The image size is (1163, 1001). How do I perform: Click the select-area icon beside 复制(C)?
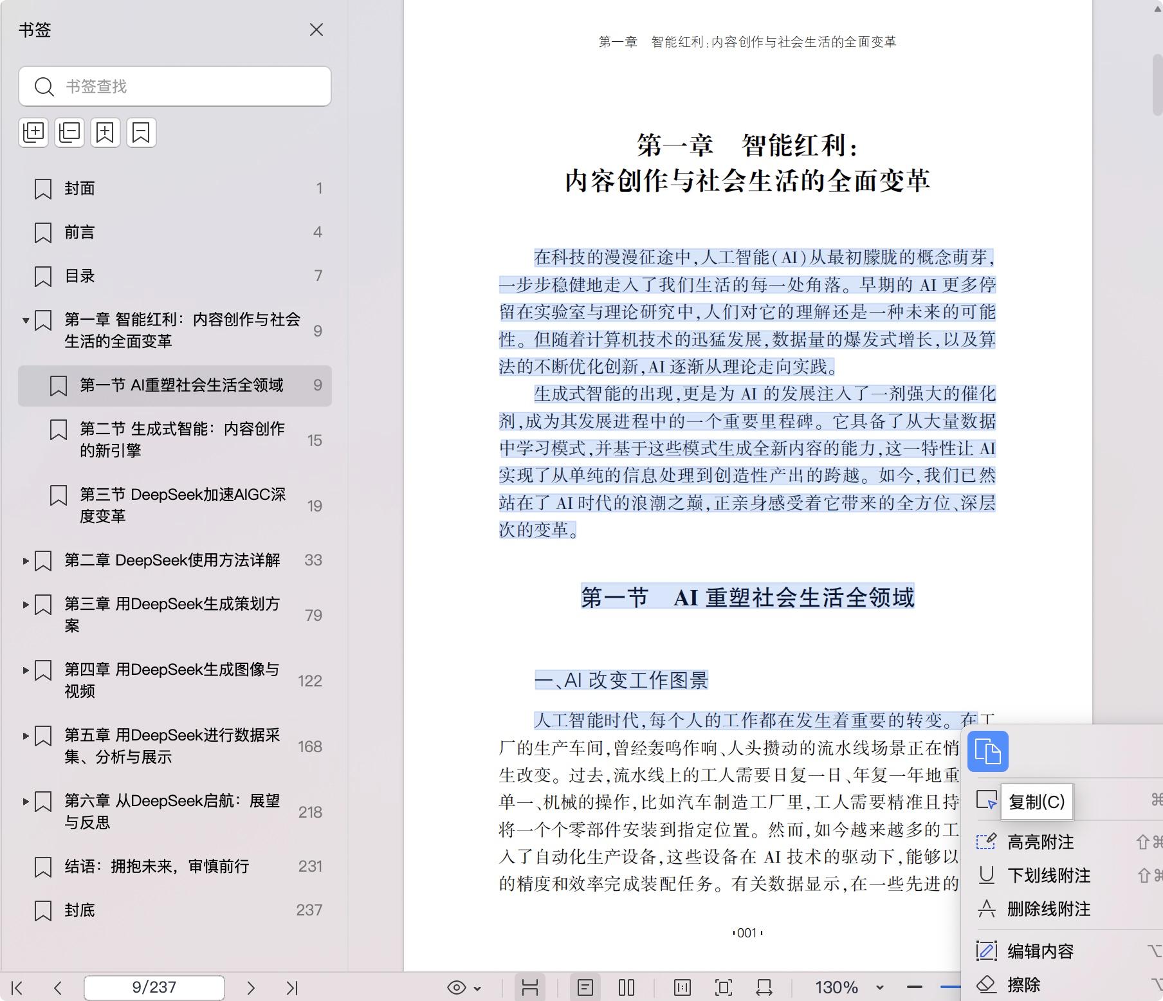pos(987,800)
